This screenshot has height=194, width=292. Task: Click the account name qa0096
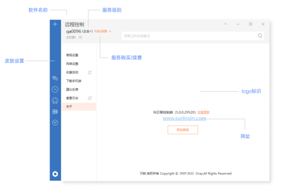click(x=74, y=31)
